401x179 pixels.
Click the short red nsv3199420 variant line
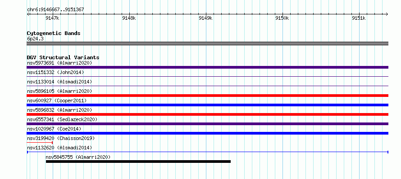pyautogui.click(x=40, y=143)
